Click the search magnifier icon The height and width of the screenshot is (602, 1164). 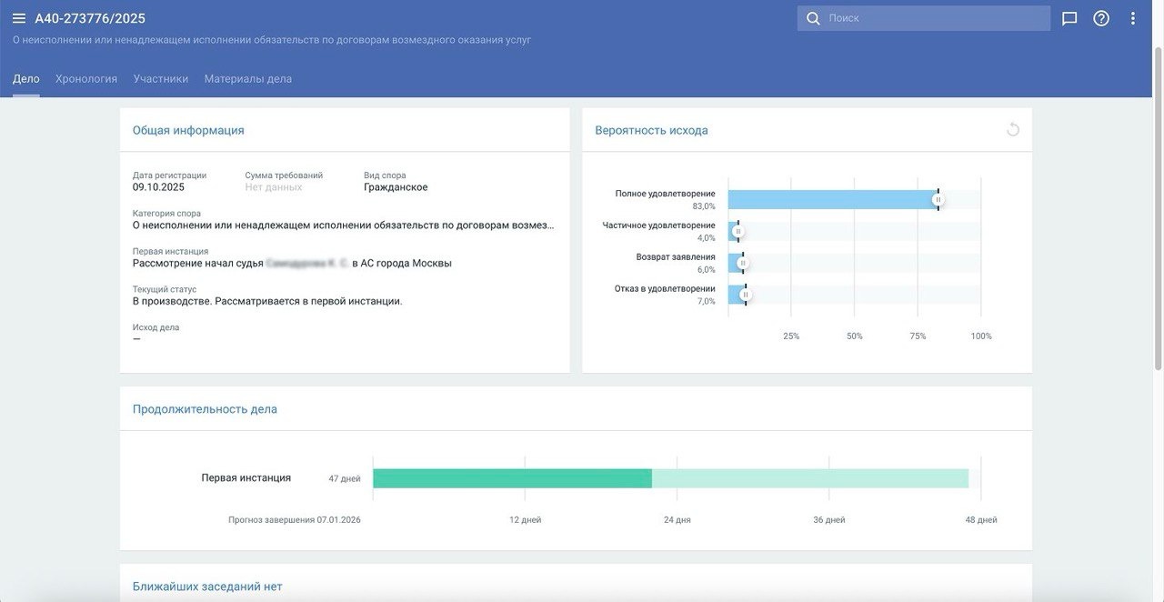coord(813,18)
